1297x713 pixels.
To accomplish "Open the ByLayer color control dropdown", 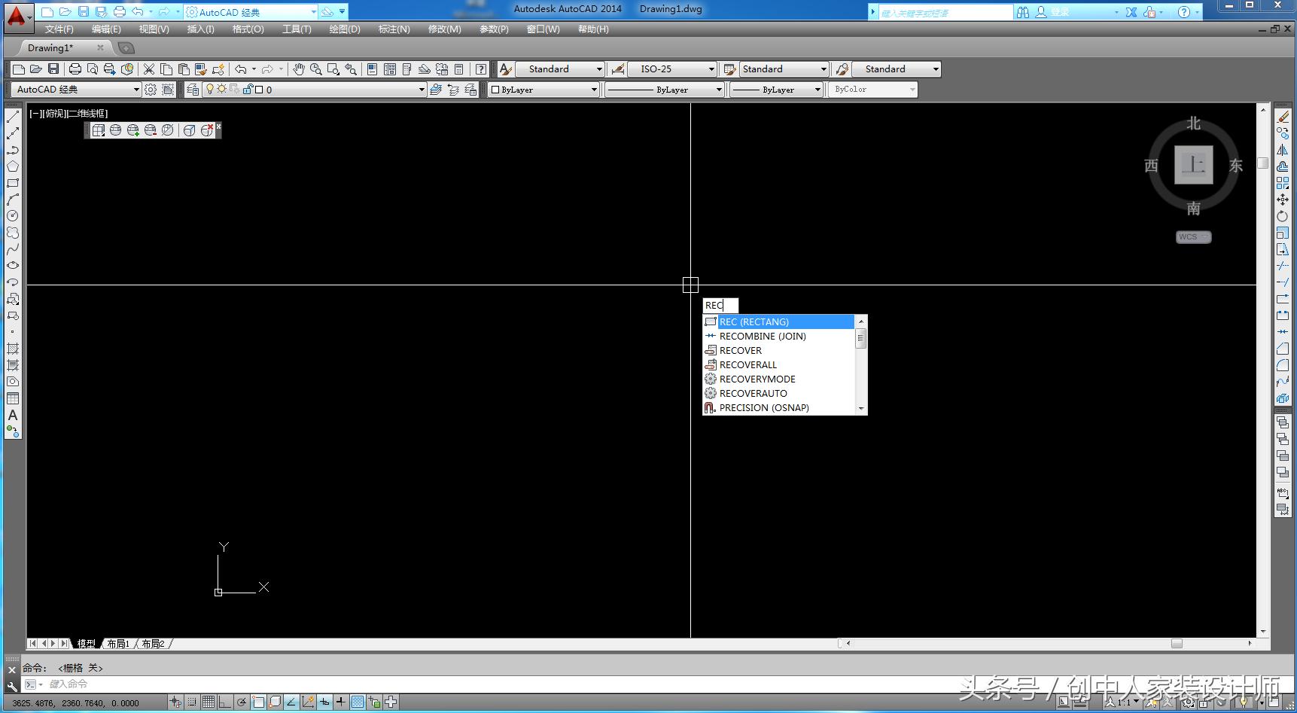I will coord(543,90).
